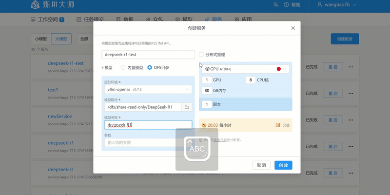The height and width of the screenshot is (195, 390).
Task: Click 重启 for the test1 service
Action: pyautogui.click(x=333, y=93)
